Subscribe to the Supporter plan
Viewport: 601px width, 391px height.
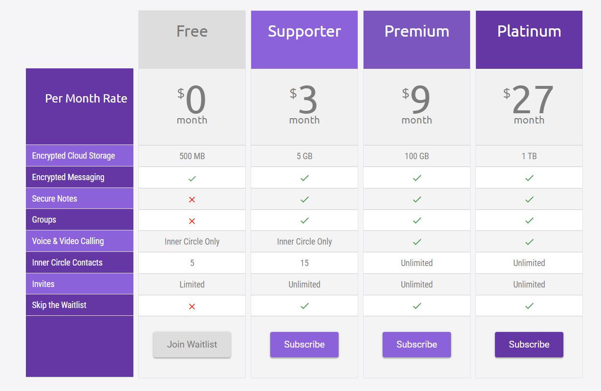pyautogui.click(x=304, y=345)
